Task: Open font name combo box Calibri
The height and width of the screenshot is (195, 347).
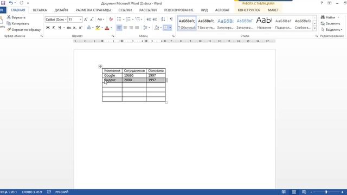Action: point(56,19)
